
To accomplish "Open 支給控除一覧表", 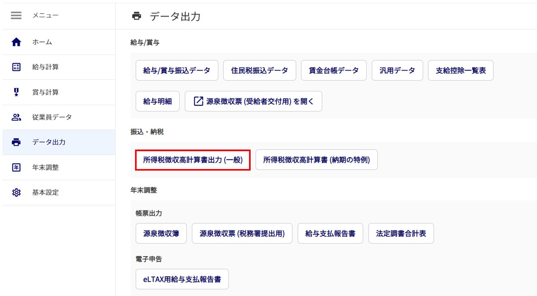I will [461, 70].
